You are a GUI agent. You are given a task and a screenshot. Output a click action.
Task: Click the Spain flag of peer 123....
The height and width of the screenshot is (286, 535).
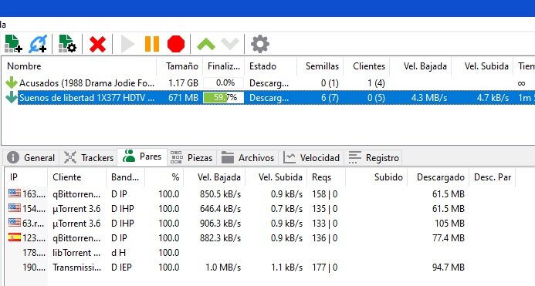[x=15, y=237]
